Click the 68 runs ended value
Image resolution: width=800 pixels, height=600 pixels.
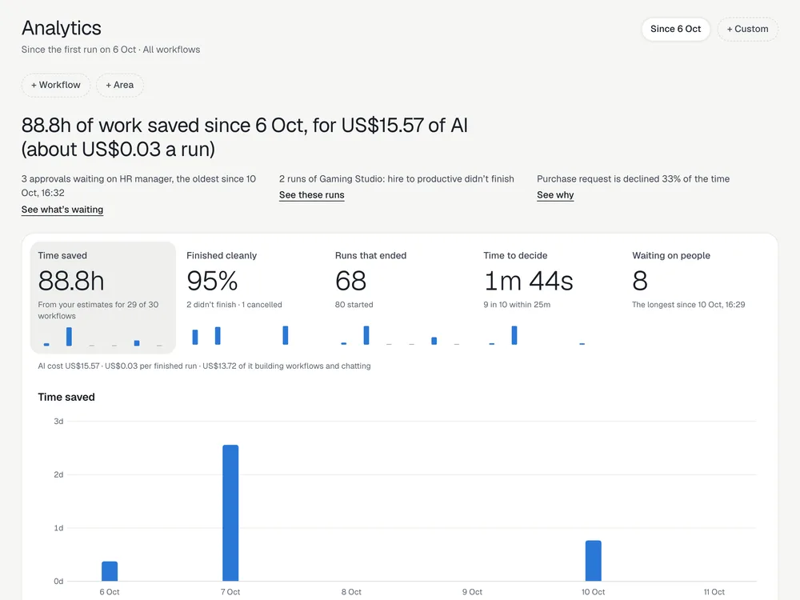tap(350, 281)
